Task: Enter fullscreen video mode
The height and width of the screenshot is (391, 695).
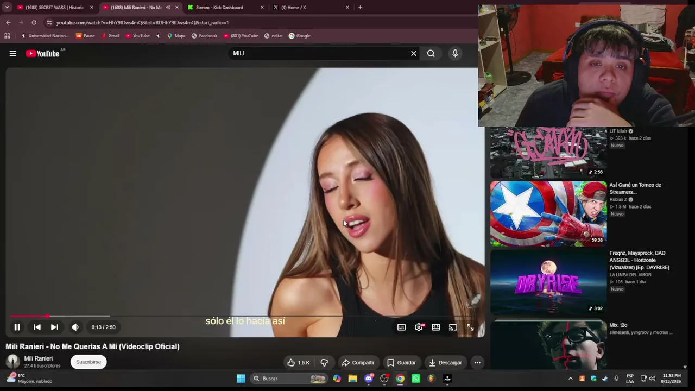Action: click(470, 327)
